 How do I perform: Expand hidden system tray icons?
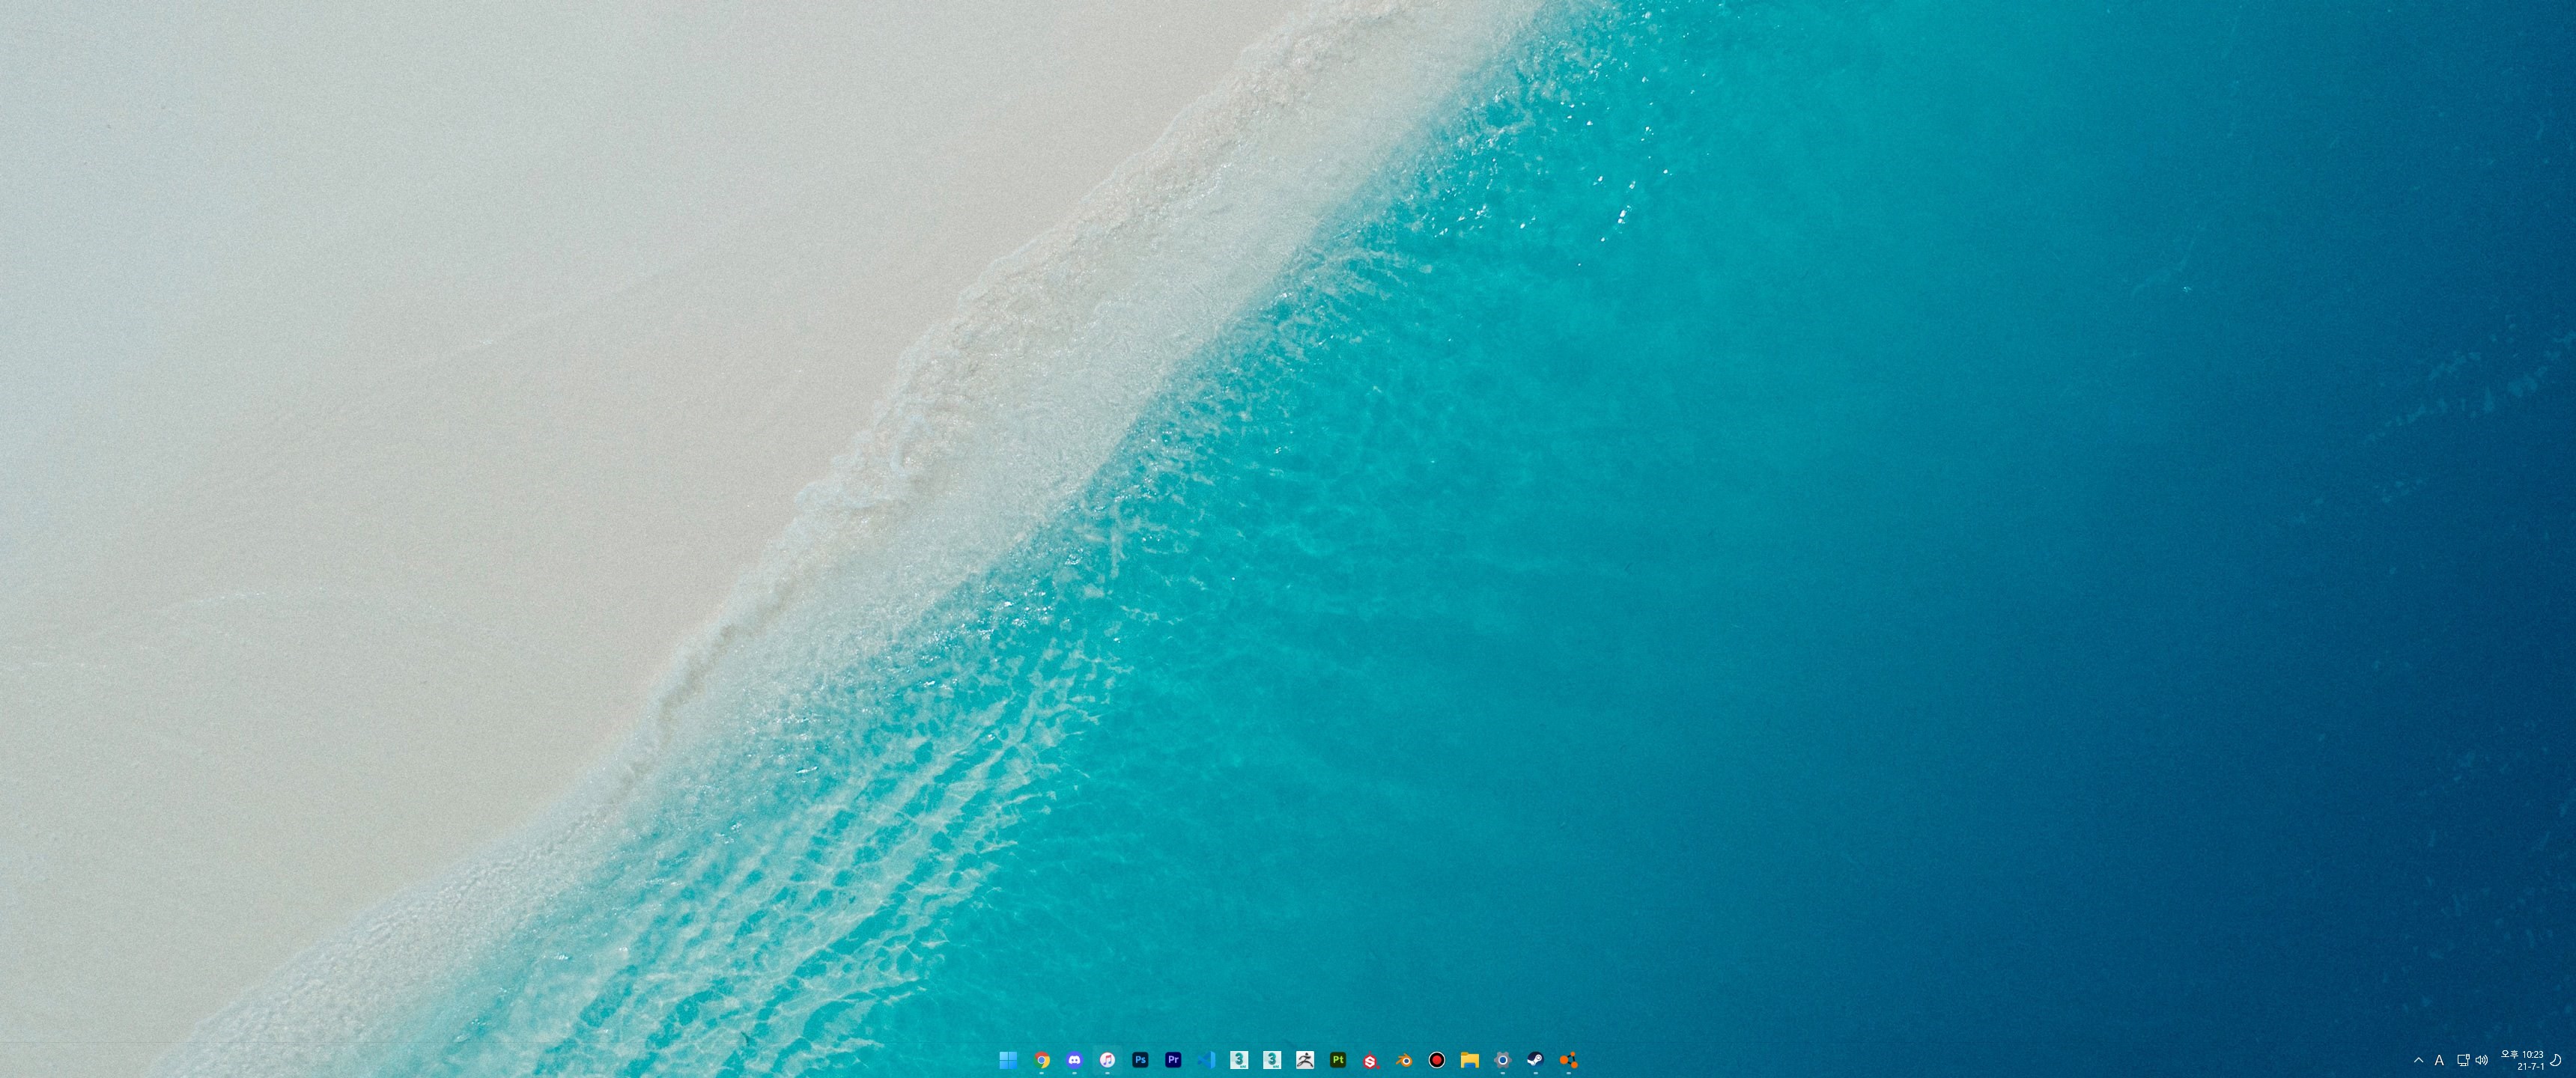pyautogui.click(x=2419, y=1061)
